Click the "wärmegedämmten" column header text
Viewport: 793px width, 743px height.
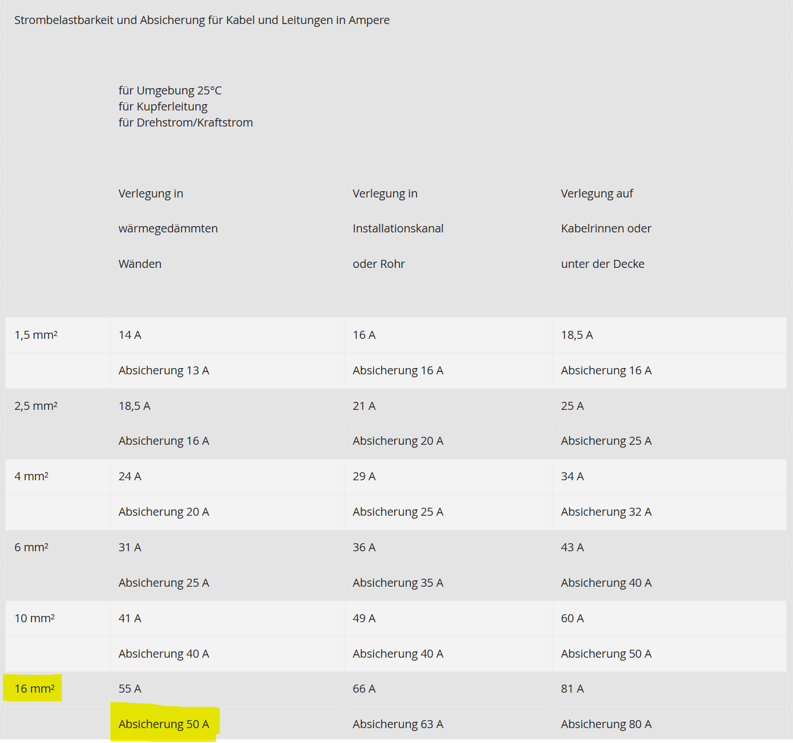[168, 228]
